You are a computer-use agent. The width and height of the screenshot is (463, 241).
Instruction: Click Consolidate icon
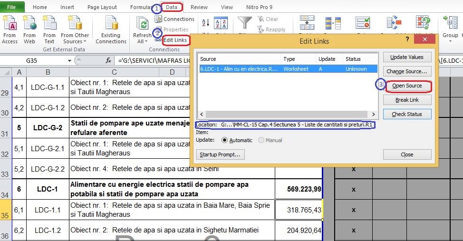394,23
